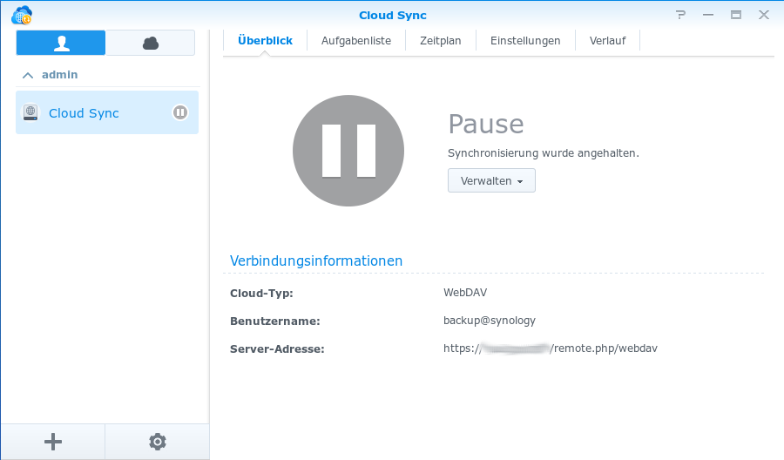Open help with the question mark icon
The width and height of the screenshot is (784, 460).
(680, 15)
